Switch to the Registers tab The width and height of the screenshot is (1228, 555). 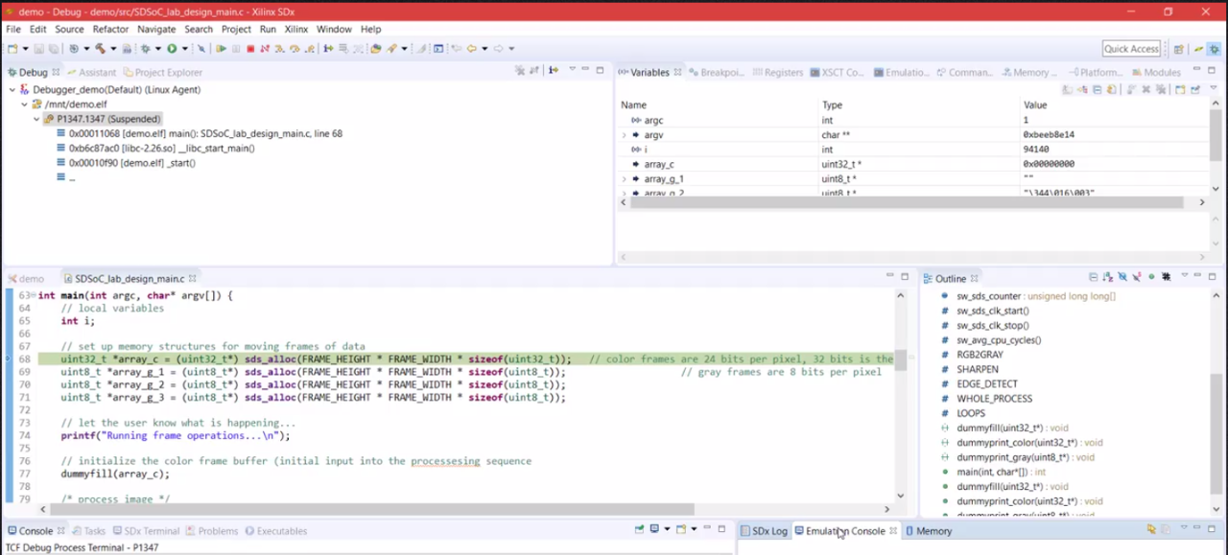[776, 72]
